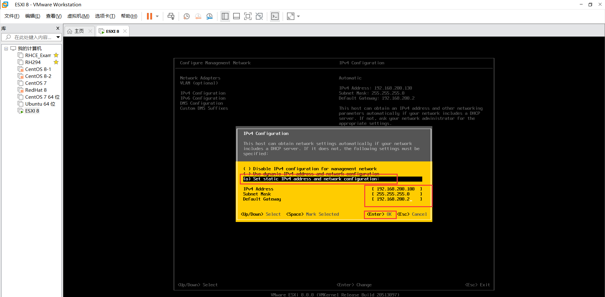
Task: Close the 库 library panel
Action: [x=58, y=28]
